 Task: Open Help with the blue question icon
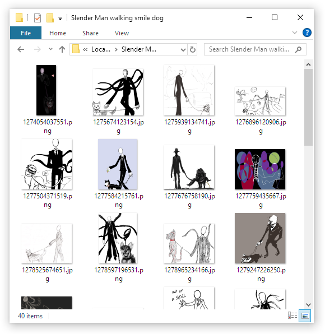click(x=307, y=33)
